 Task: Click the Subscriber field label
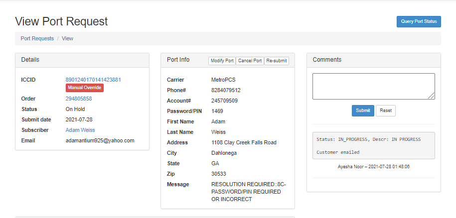click(35, 130)
